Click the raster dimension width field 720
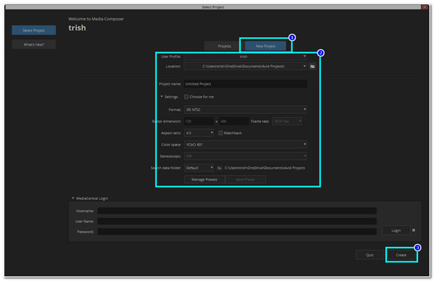Screen dimensions: 434x281 coord(199,122)
